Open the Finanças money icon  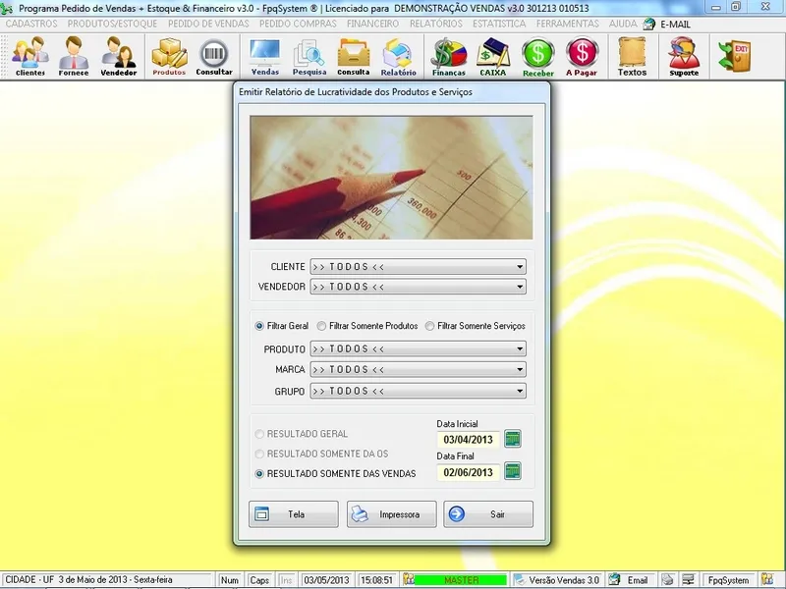449,56
